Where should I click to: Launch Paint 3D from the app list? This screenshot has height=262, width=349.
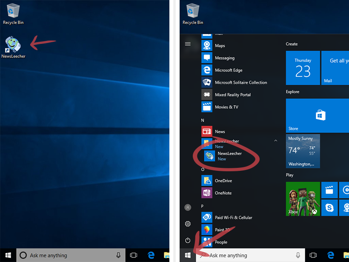tap(239, 230)
